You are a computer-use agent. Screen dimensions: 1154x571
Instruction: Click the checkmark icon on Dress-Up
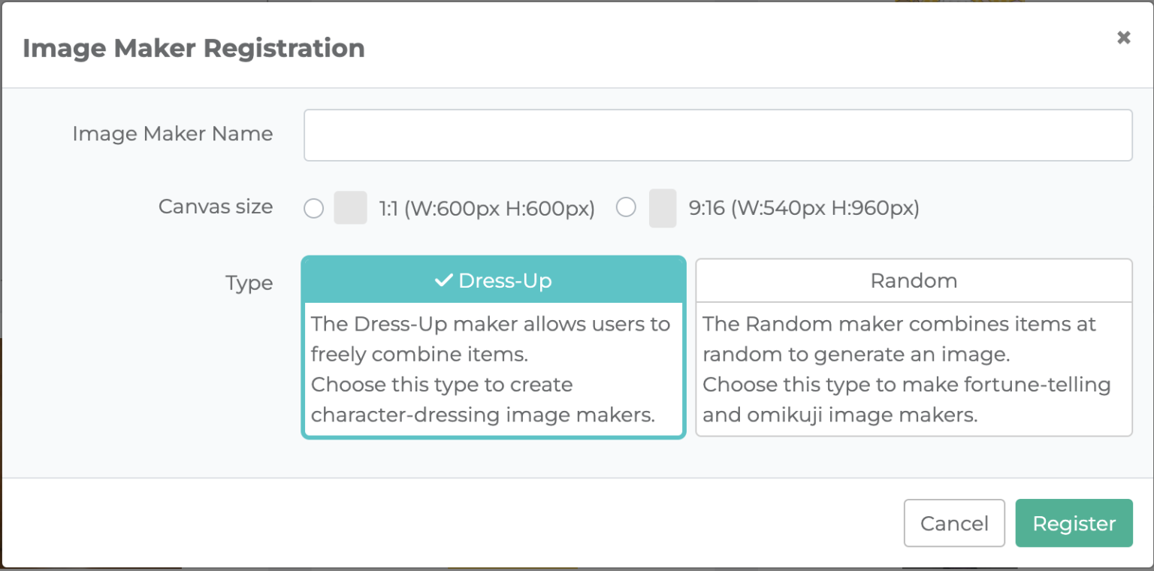coord(443,281)
